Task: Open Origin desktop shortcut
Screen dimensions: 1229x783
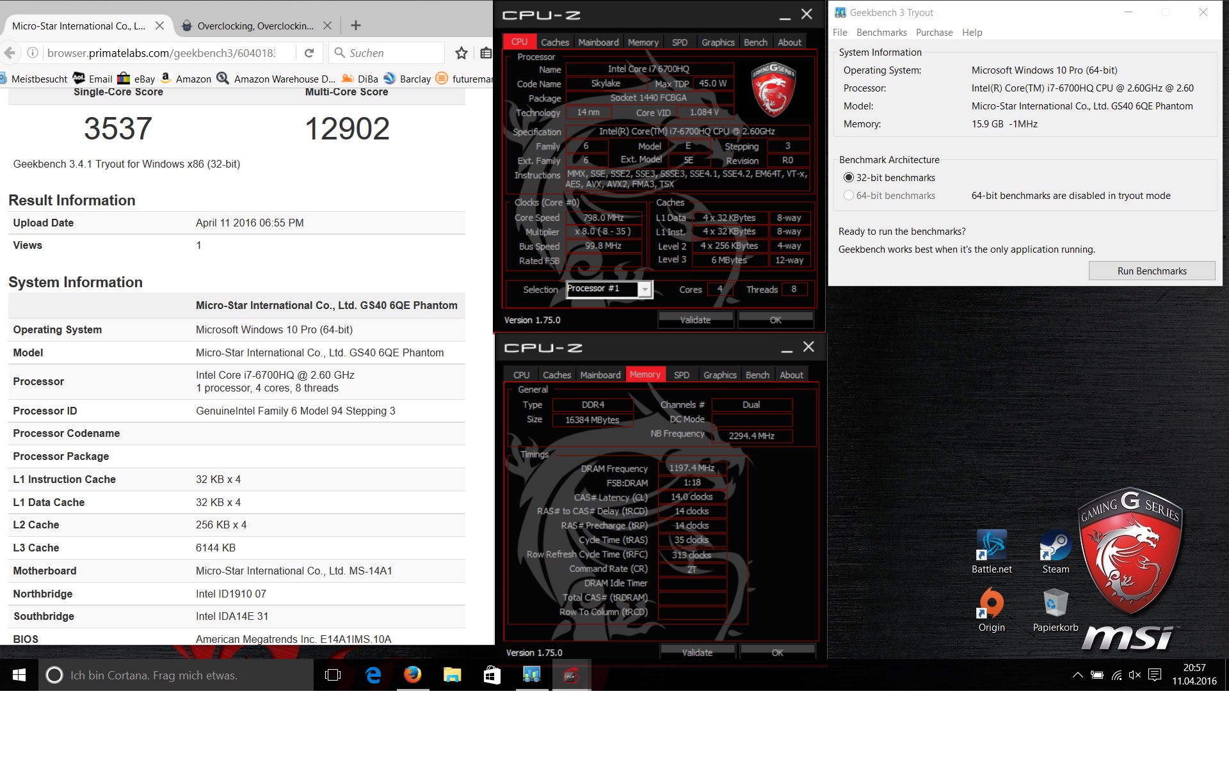Action: (x=992, y=610)
